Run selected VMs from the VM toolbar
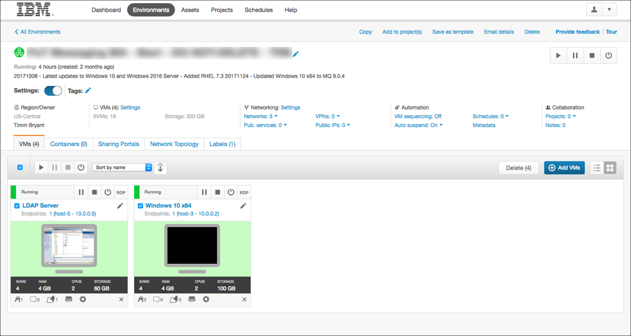The image size is (631, 336). [x=41, y=168]
